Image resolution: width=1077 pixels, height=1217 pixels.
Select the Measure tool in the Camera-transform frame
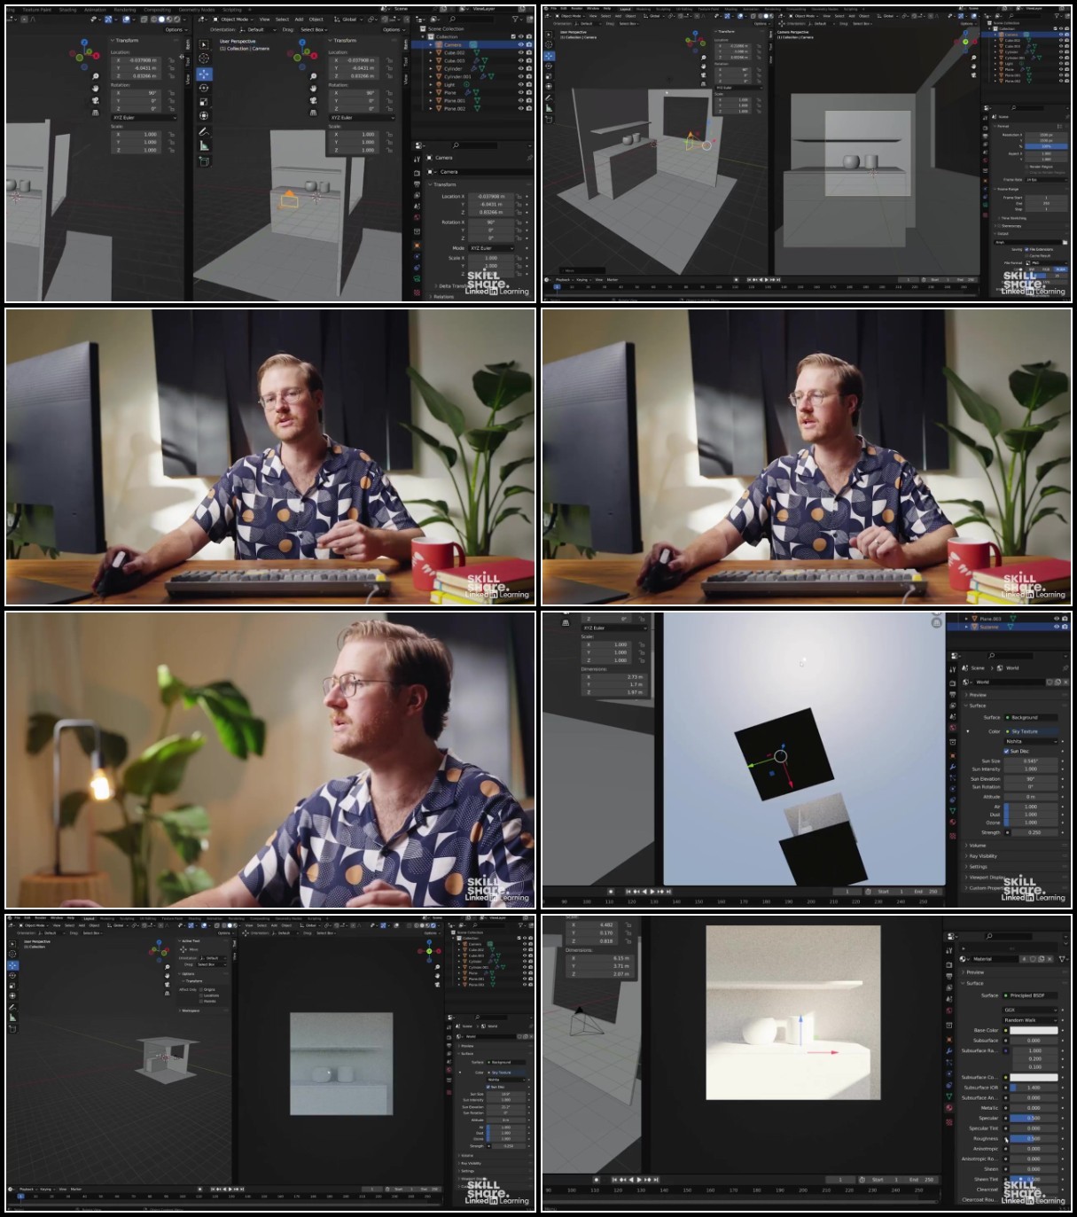204,145
